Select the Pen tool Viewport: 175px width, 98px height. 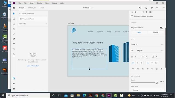tap(14, 39)
